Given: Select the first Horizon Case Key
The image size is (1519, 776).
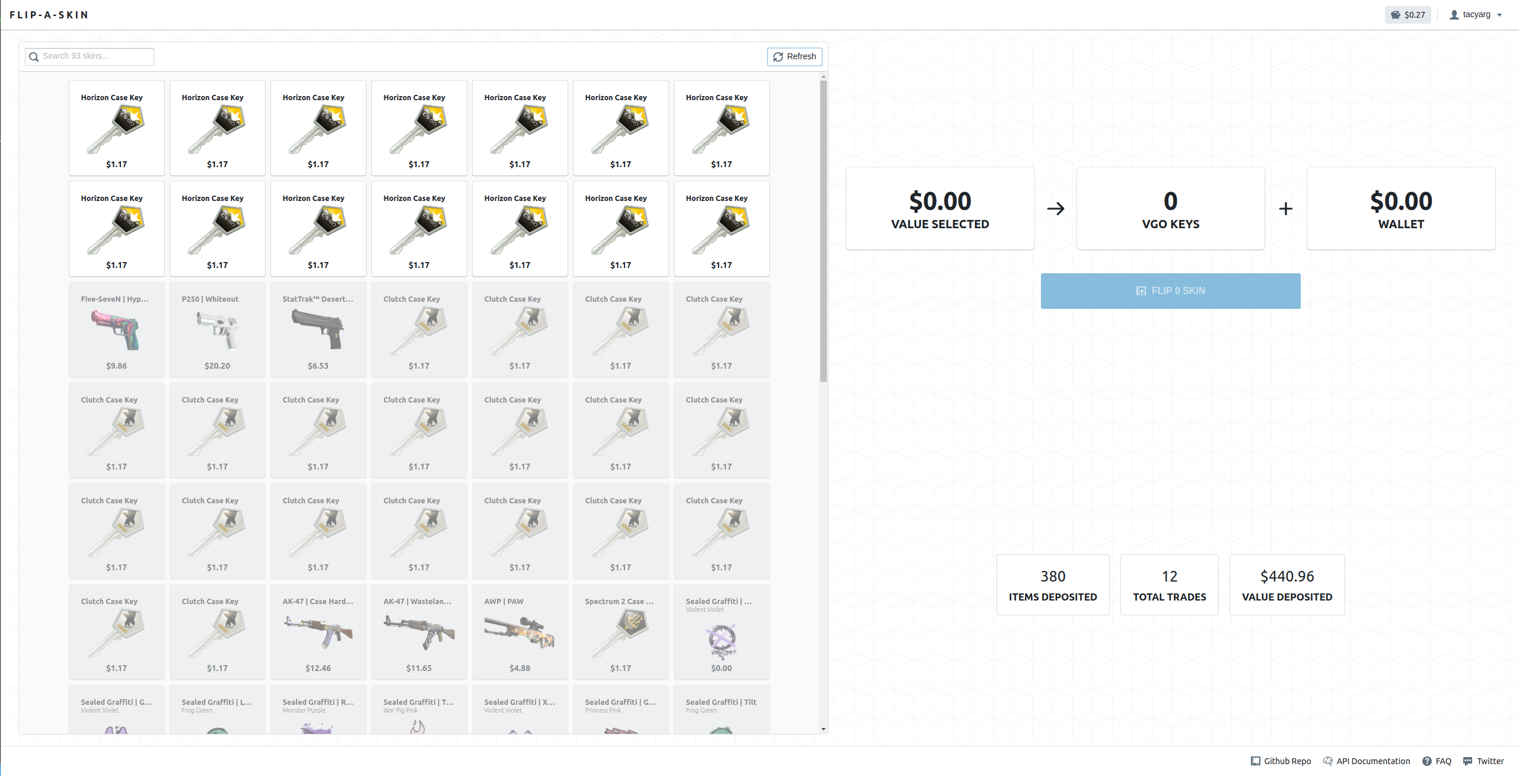Looking at the screenshot, I should (117, 128).
